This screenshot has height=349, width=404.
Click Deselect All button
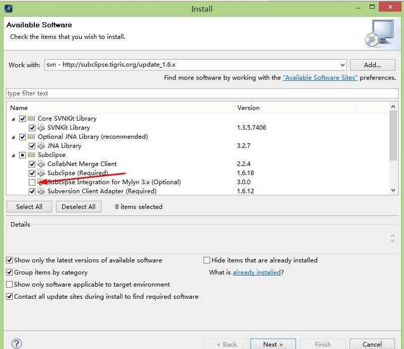[79, 207]
